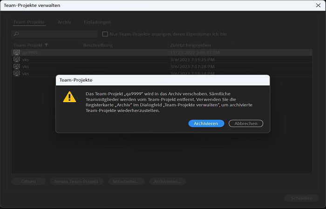Click the Öffnen button
The width and height of the screenshot is (326, 209).
click(x=28, y=182)
